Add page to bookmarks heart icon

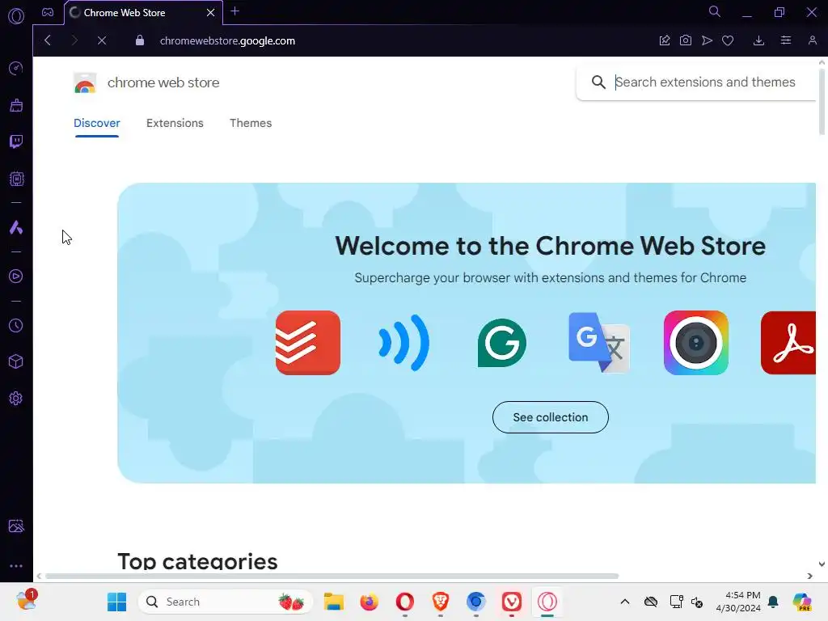(x=728, y=40)
